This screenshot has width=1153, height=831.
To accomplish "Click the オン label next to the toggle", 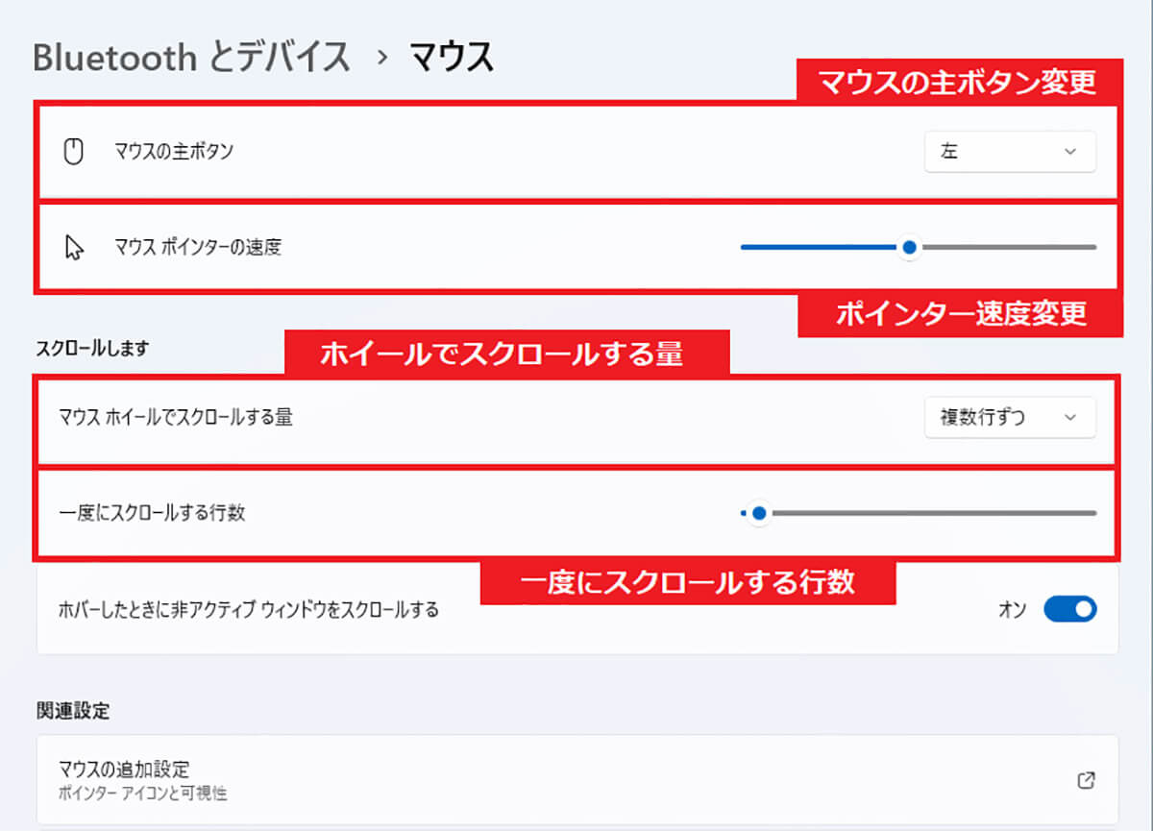I will (x=1013, y=609).
